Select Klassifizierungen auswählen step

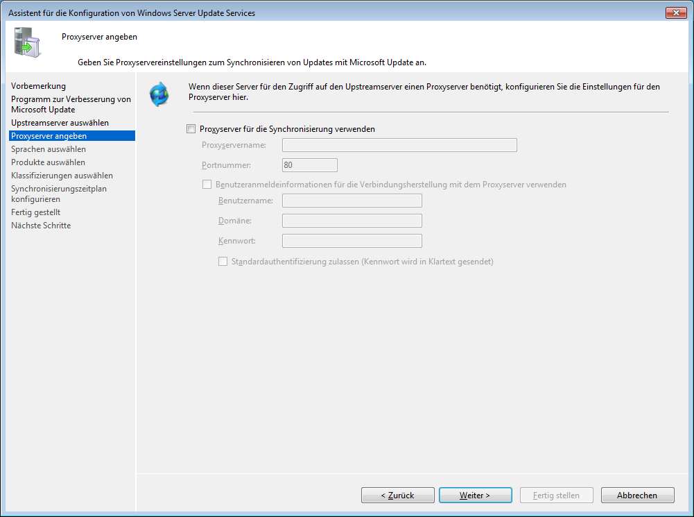62,176
